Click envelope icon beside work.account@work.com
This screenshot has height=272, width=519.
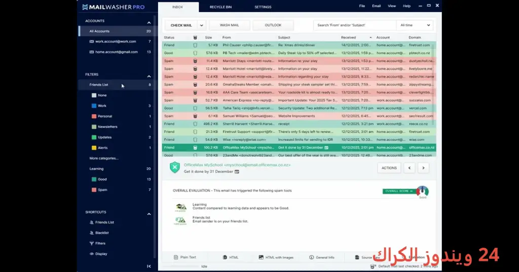point(92,41)
